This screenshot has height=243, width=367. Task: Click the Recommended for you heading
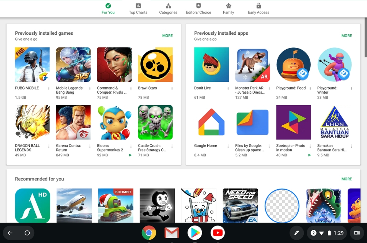click(39, 179)
